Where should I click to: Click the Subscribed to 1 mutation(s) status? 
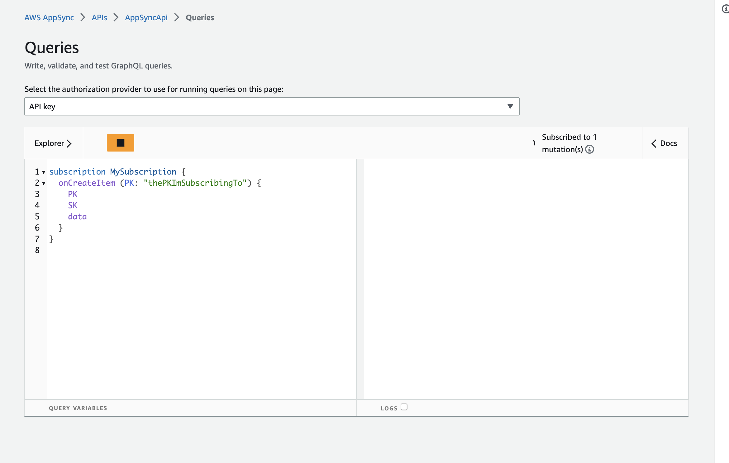569,143
